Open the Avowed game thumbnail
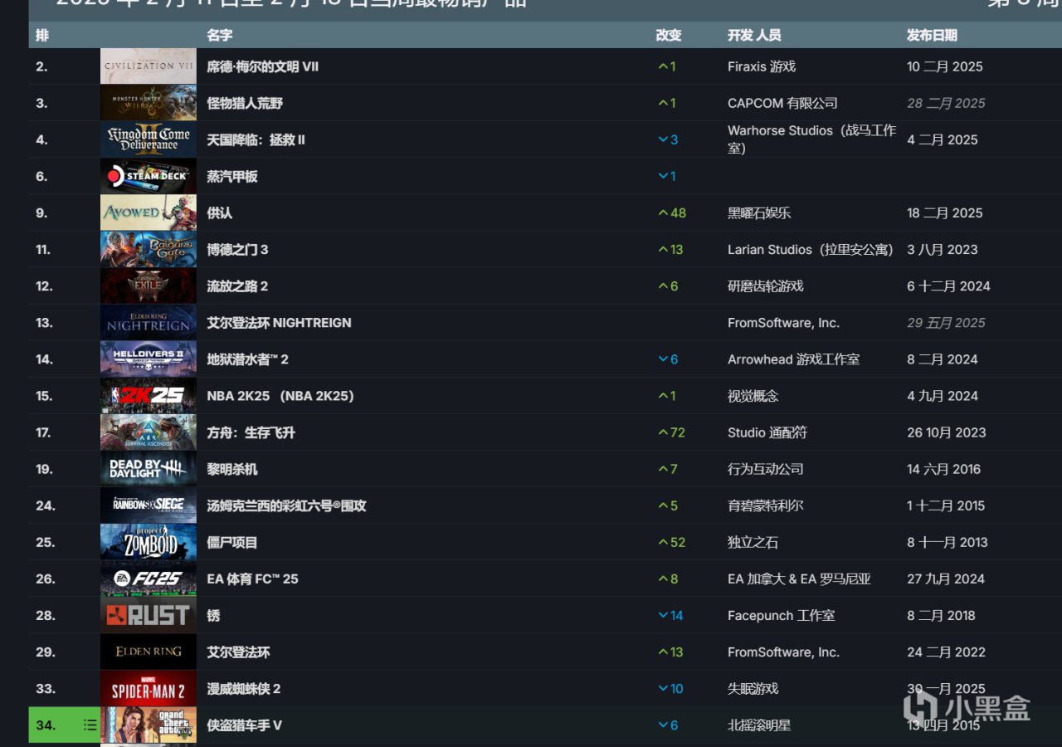The image size is (1062, 747). click(149, 212)
